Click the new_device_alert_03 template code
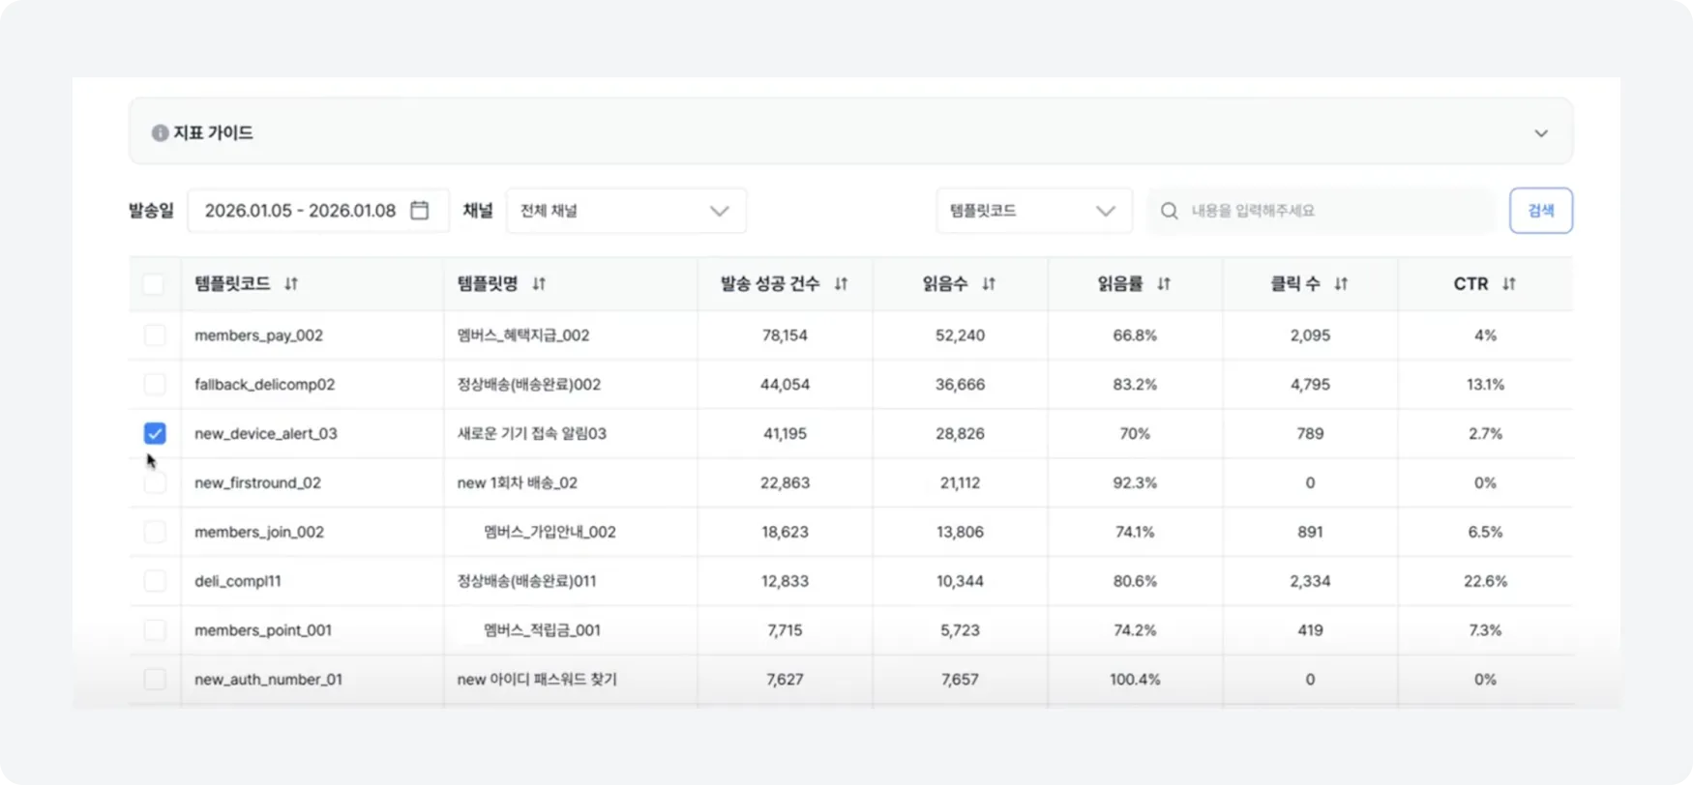Image resolution: width=1693 pixels, height=785 pixels. (266, 433)
